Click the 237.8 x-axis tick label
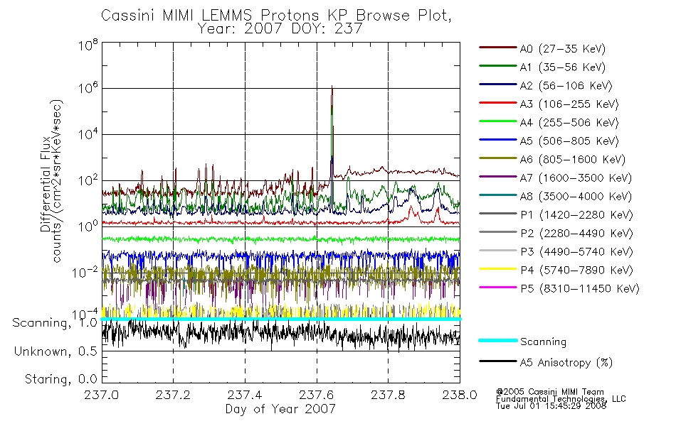The height and width of the screenshot is (426, 676). pyautogui.click(x=388, y=395)
